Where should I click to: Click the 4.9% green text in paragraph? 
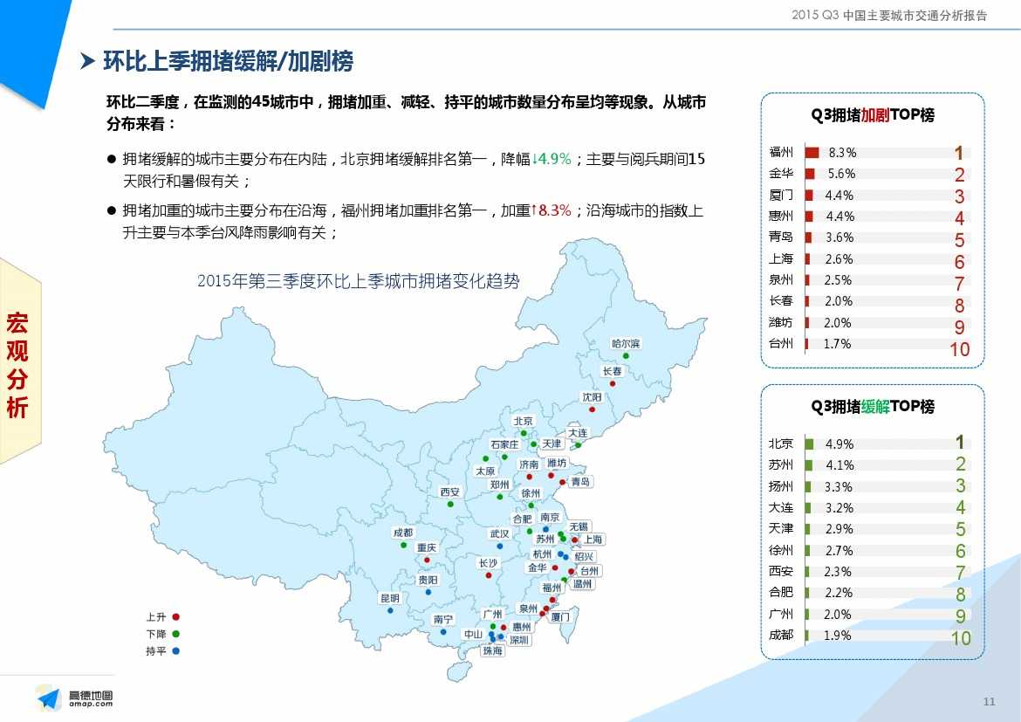[x=552, y=159]
